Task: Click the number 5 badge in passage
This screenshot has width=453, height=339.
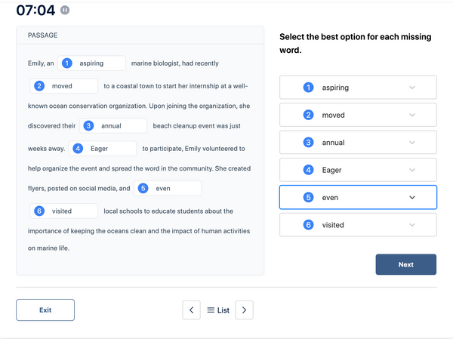Action: (143, 189)
